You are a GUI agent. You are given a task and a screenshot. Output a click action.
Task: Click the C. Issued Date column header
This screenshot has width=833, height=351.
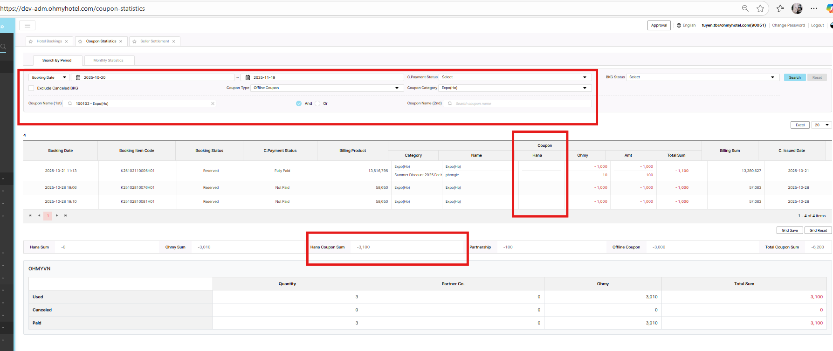tap(792, 151)
